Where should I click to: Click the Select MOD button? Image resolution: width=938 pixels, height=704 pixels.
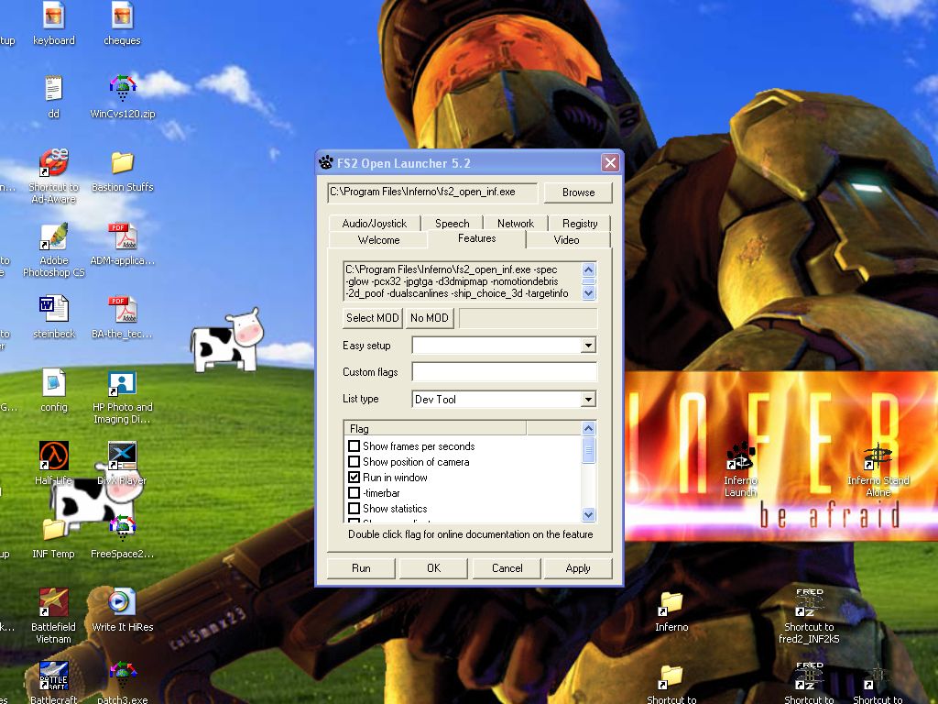(x=373, y=318)
